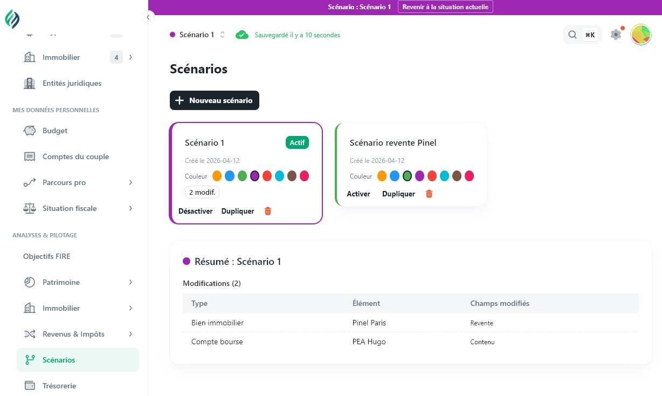Delete Scénario 1 using trash icon
Image resolution: width=662 pixels, height=396 pixels.
coord(268,211)
